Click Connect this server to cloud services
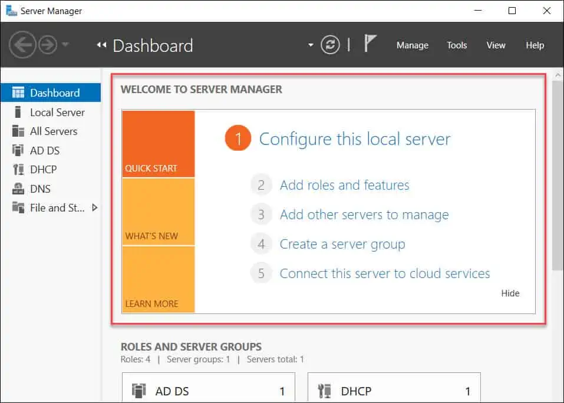Screen dimensions: 564x403 385,273
